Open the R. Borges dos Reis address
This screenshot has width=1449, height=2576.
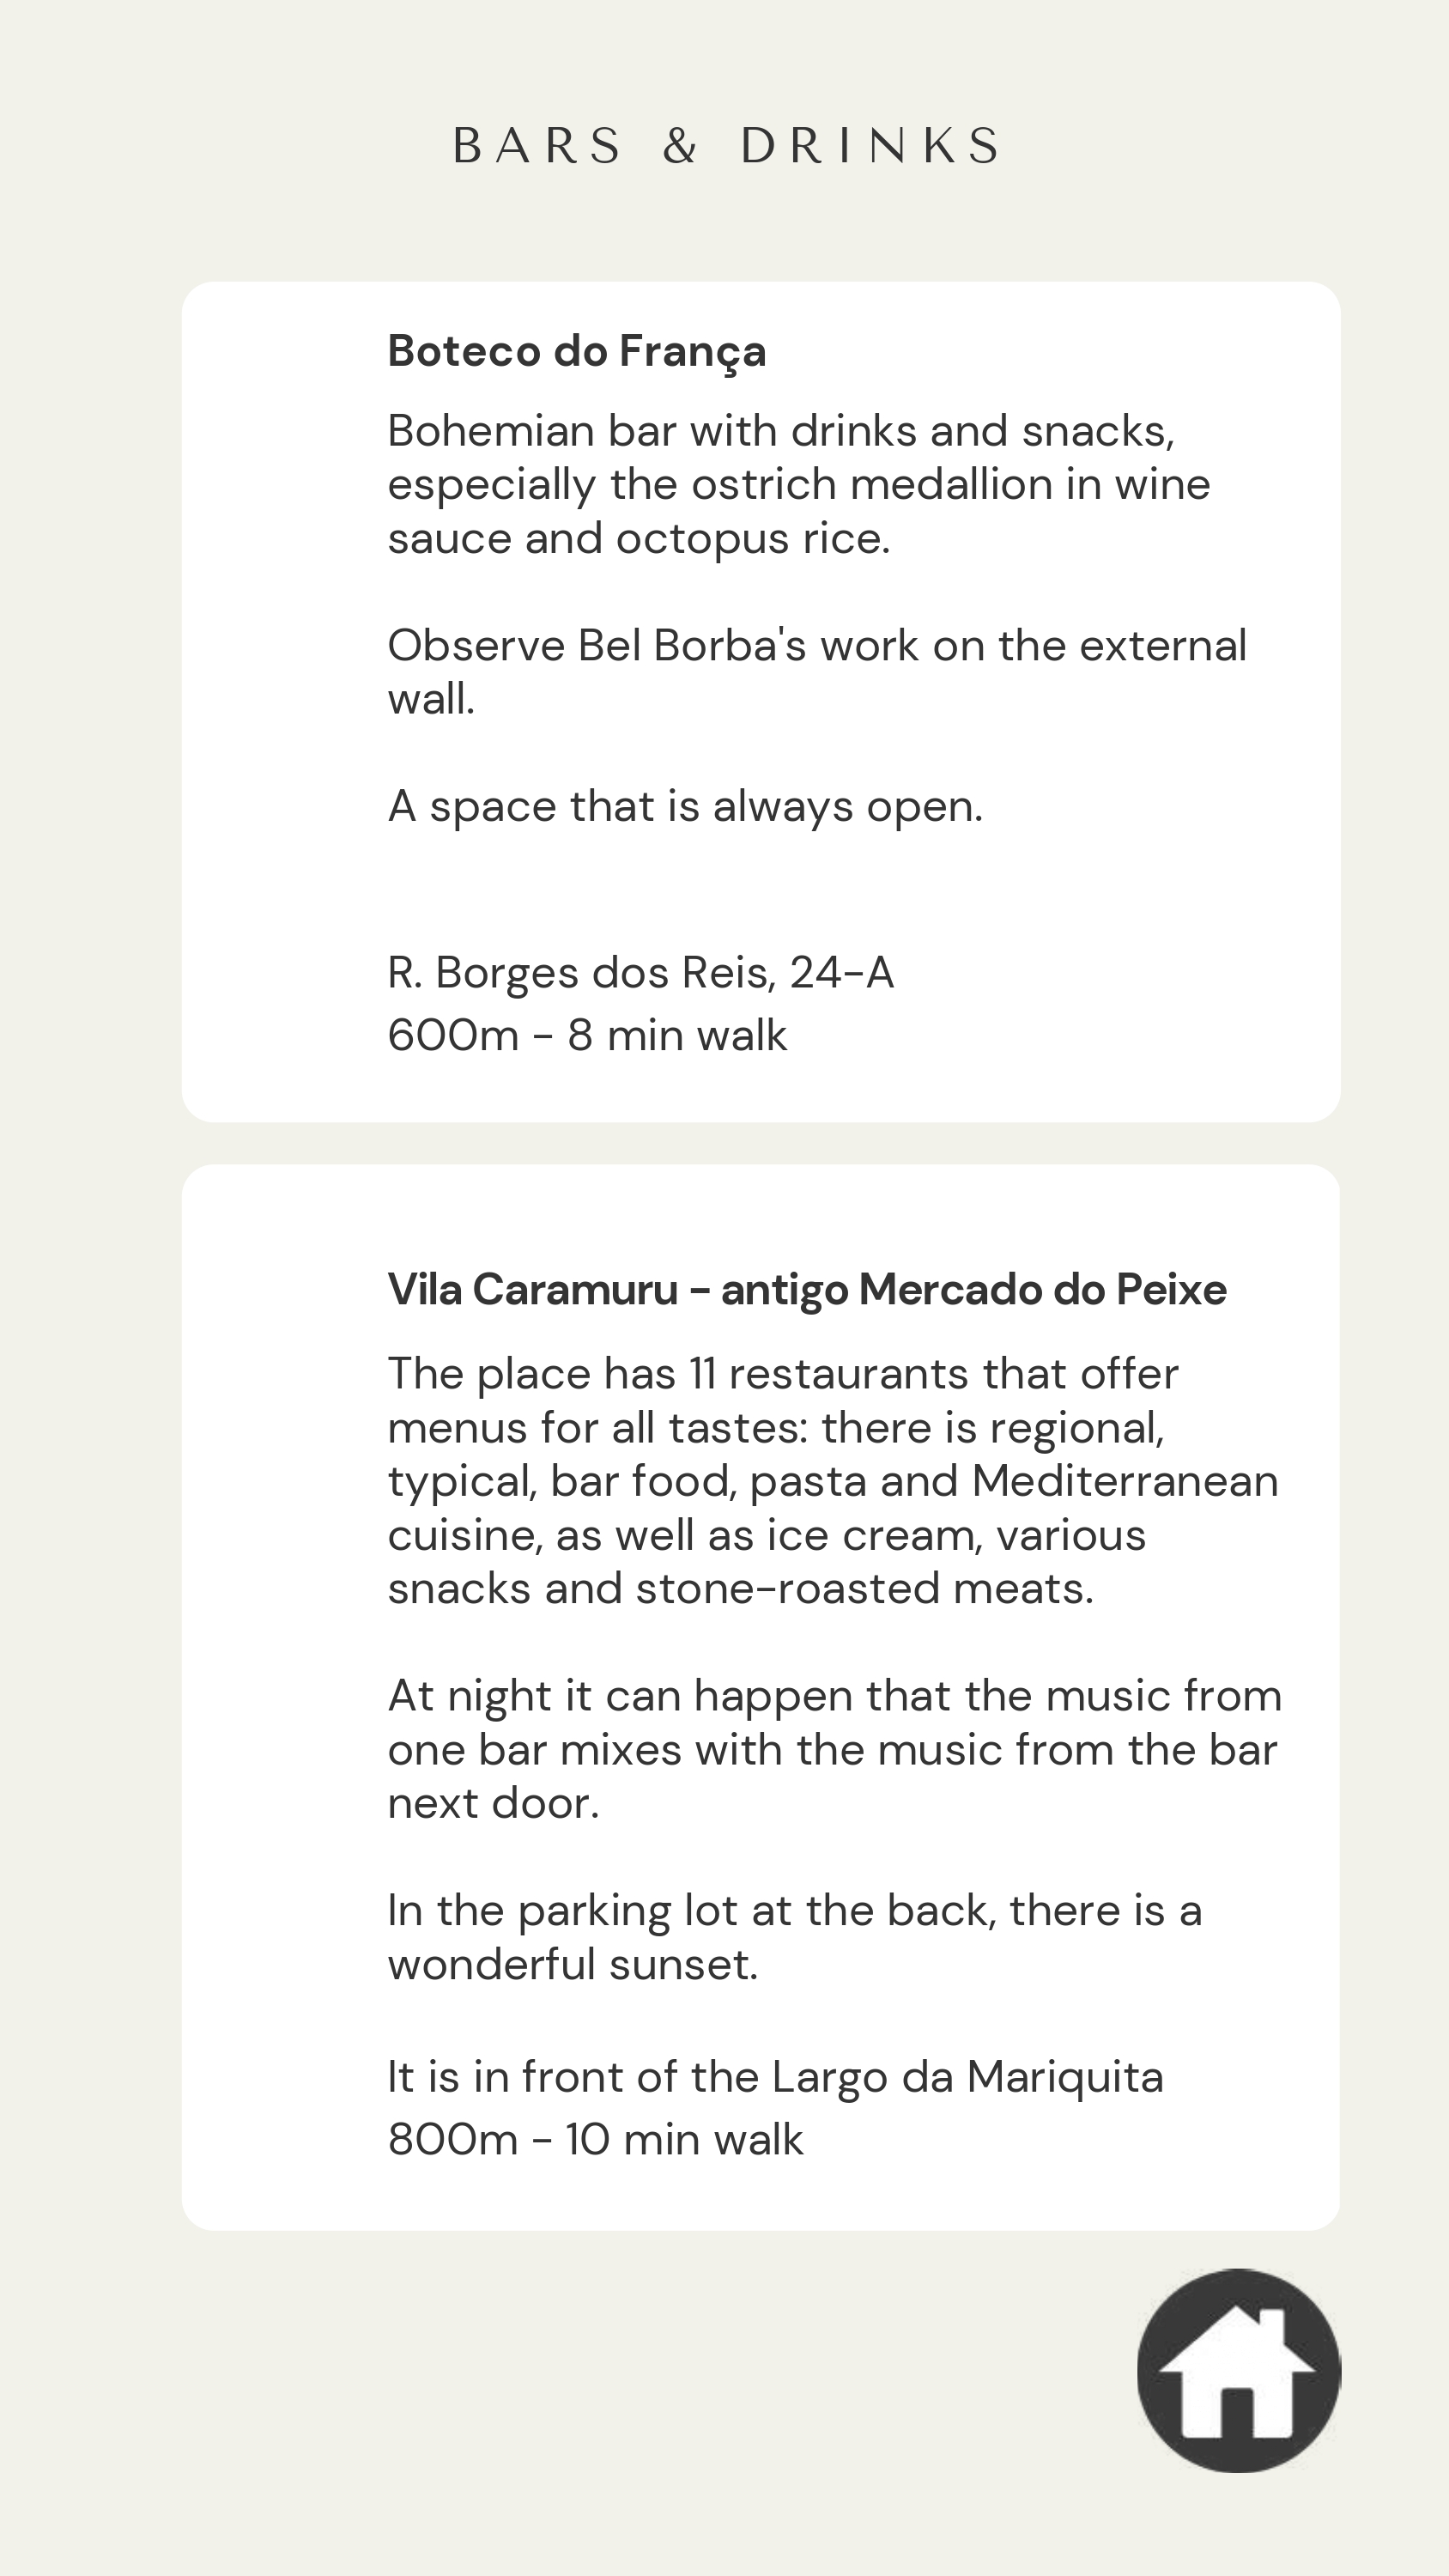coord(640,972)
